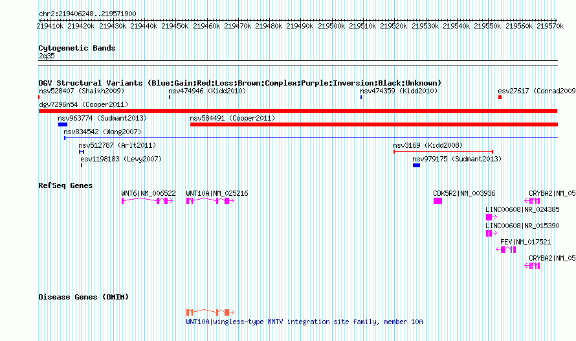Click the chr2:219406248..219571900 region label
The image size is (576, 341).
[x=87, y=14]
